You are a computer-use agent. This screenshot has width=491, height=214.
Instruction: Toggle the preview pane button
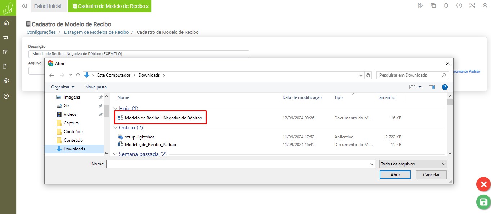point(432,87)
